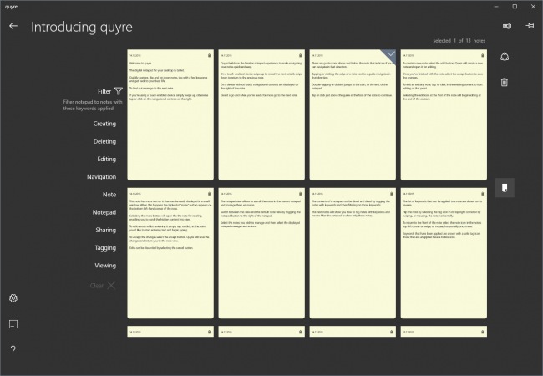Filter notes by Sharing keyword

click(x=106, y=230)
